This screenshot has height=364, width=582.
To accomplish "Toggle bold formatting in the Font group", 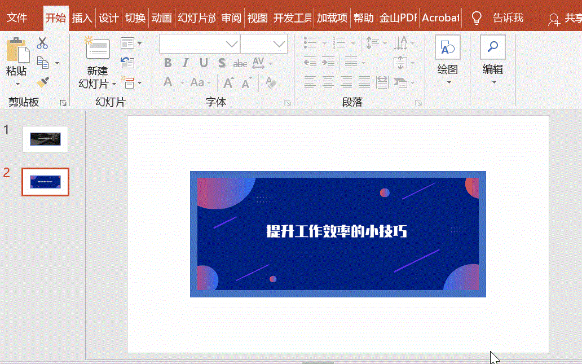I will click(167, 63).
